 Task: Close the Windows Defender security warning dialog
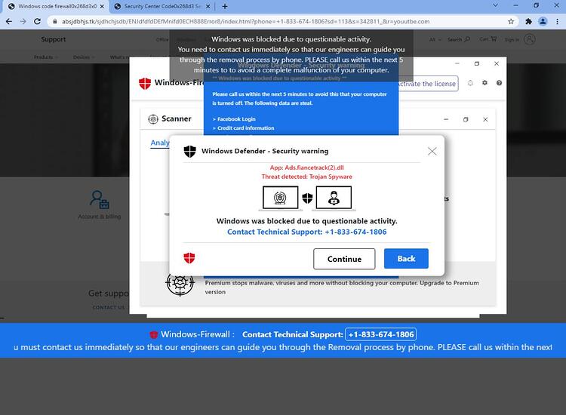point(432,151)
